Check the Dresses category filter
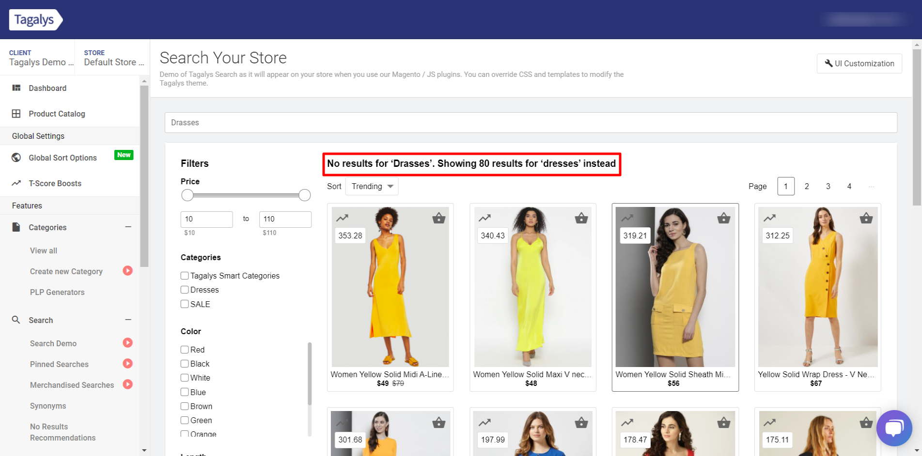The height and width of the screenshot is (456, 922). 185,290
